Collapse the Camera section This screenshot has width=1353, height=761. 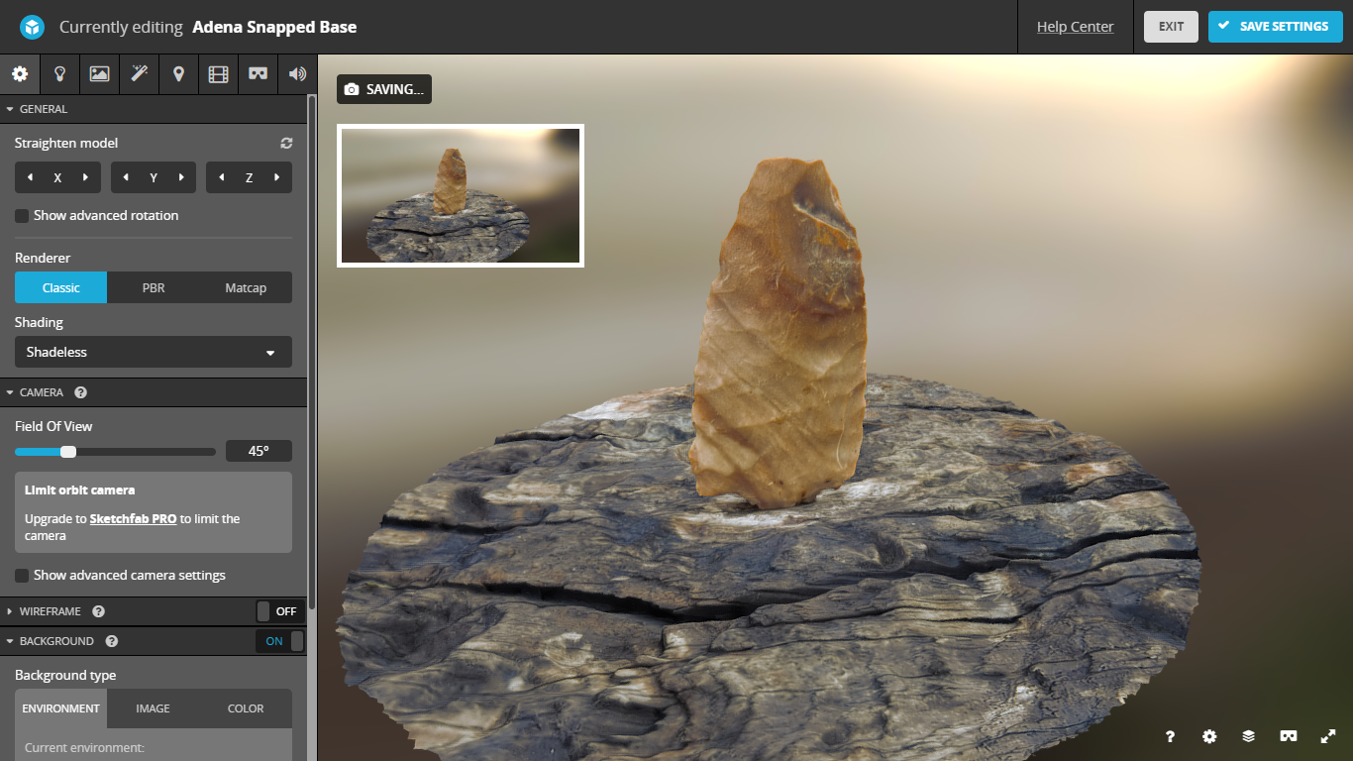point(38,391)
